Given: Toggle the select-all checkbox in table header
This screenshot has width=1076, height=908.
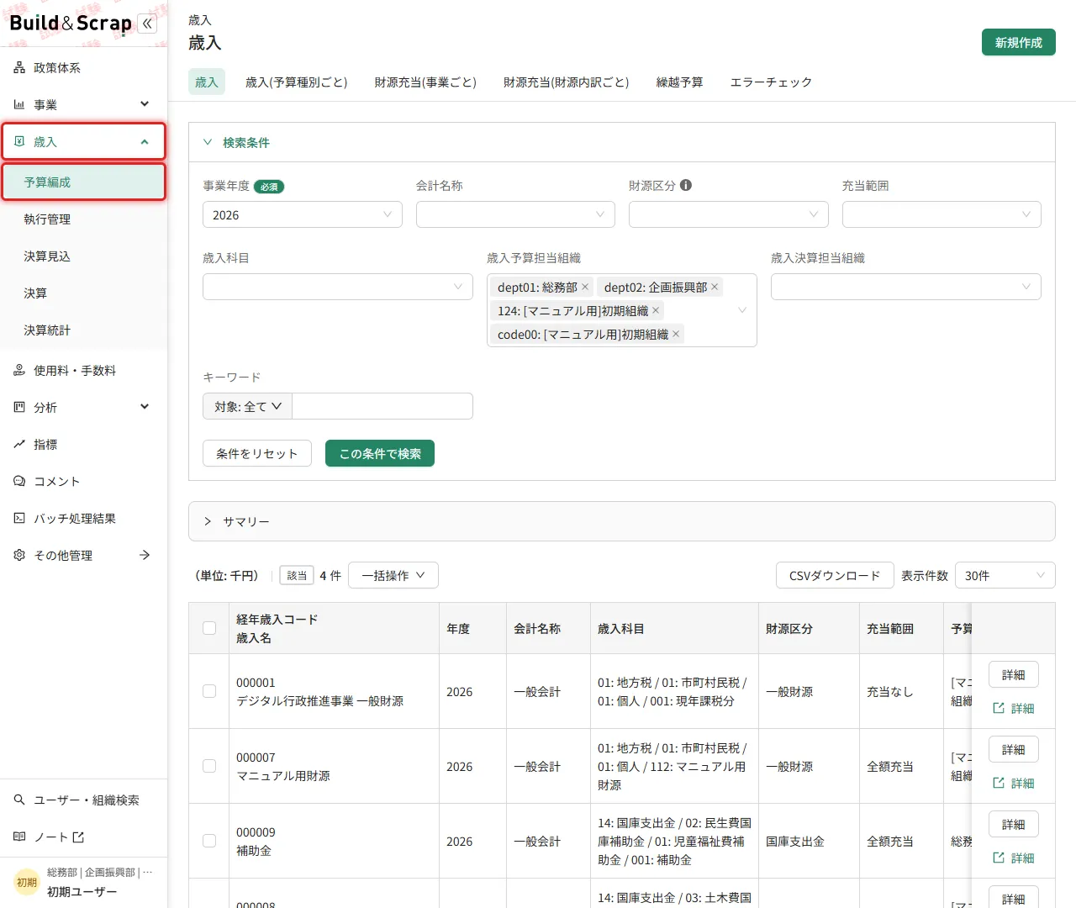Looking at the screenshot, I should coord(209,629).
